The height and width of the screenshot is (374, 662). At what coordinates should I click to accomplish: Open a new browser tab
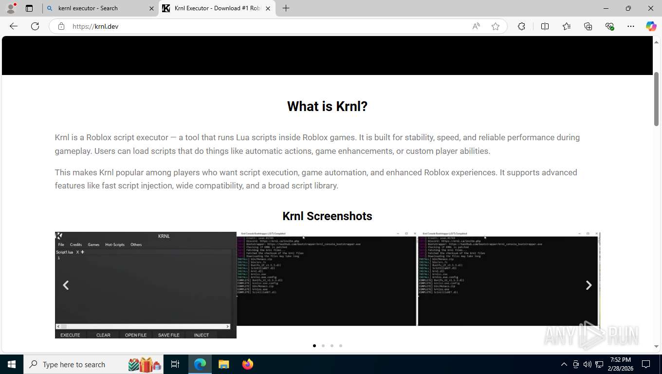point(286,8)
